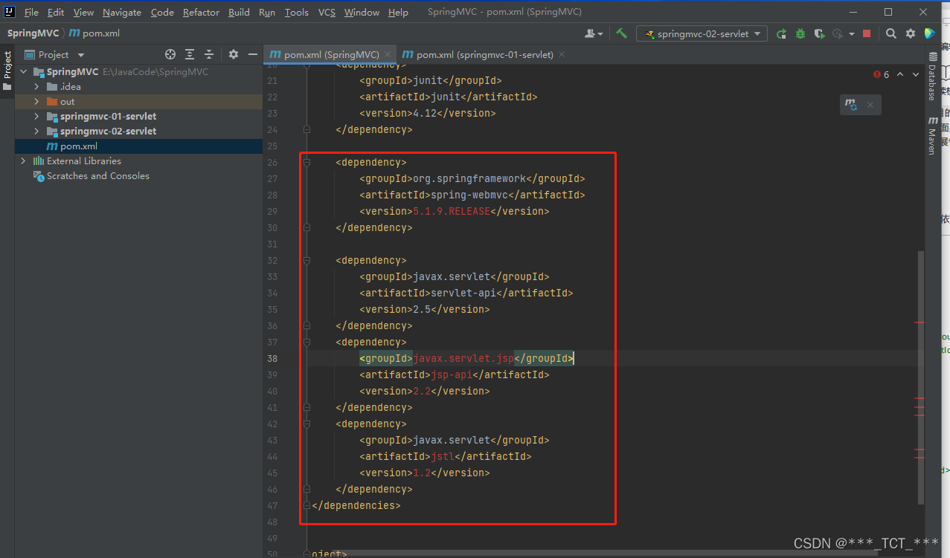Screen dimensions: 950x558
Task: Open the VCS menu
Action: pos(327,12)
